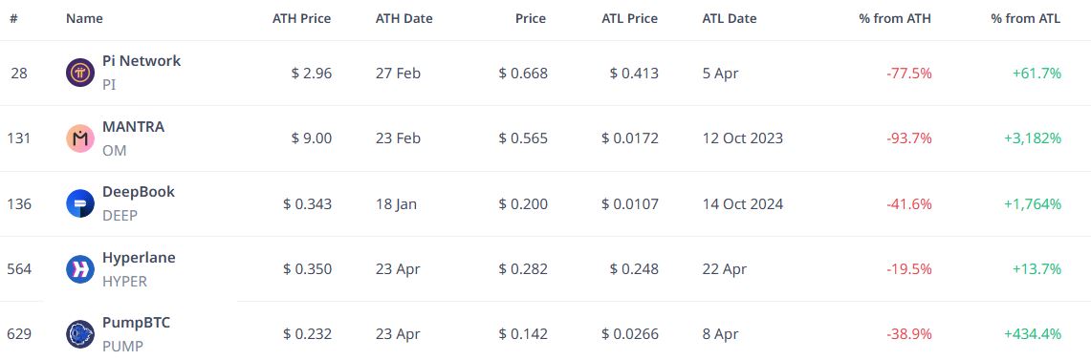Open the PumpBTC coin link
The image size is (1091, 360).
(137, 323)
